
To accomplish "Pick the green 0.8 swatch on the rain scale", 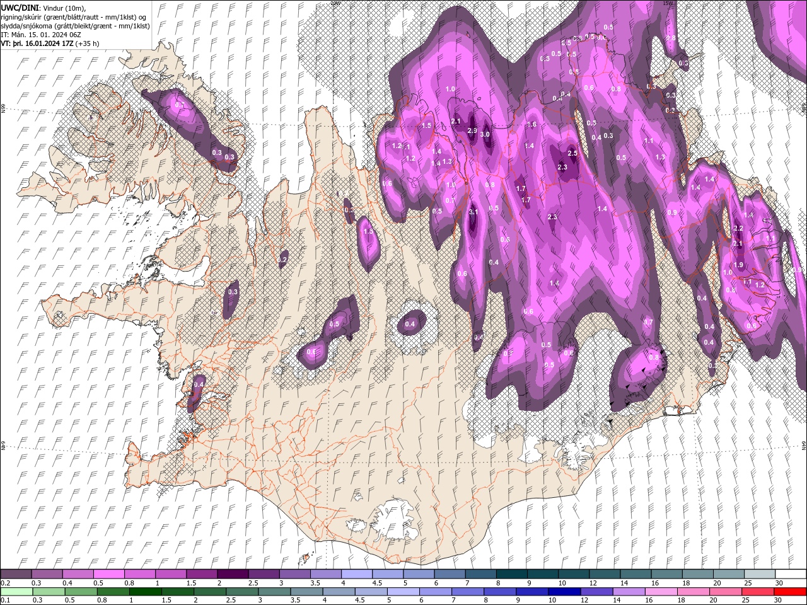I will tap(113, 592).
